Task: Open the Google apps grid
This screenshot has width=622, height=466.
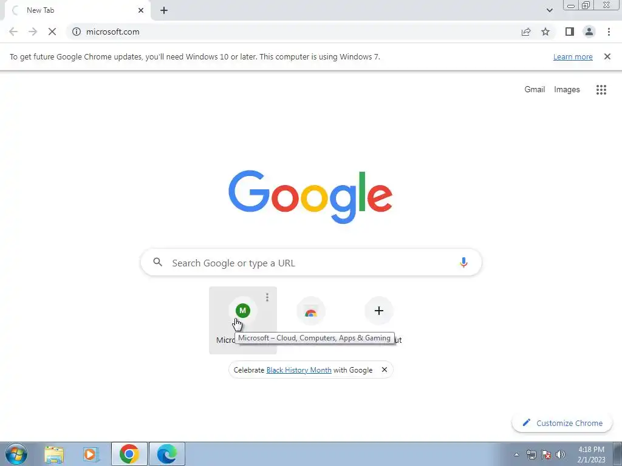Action: [x=601, y=90]
